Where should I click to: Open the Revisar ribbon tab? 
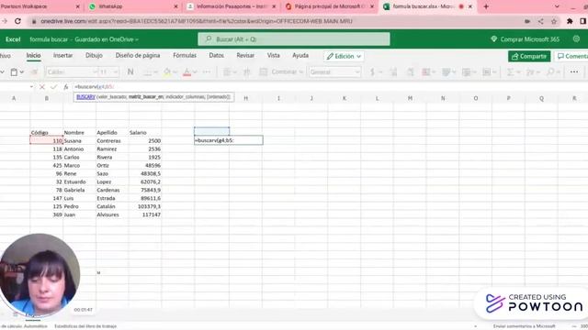click(x=245, y=55)
